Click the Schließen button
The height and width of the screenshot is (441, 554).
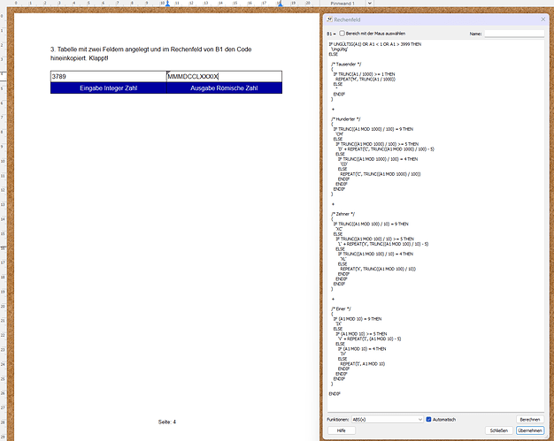[x=498, y=430]
